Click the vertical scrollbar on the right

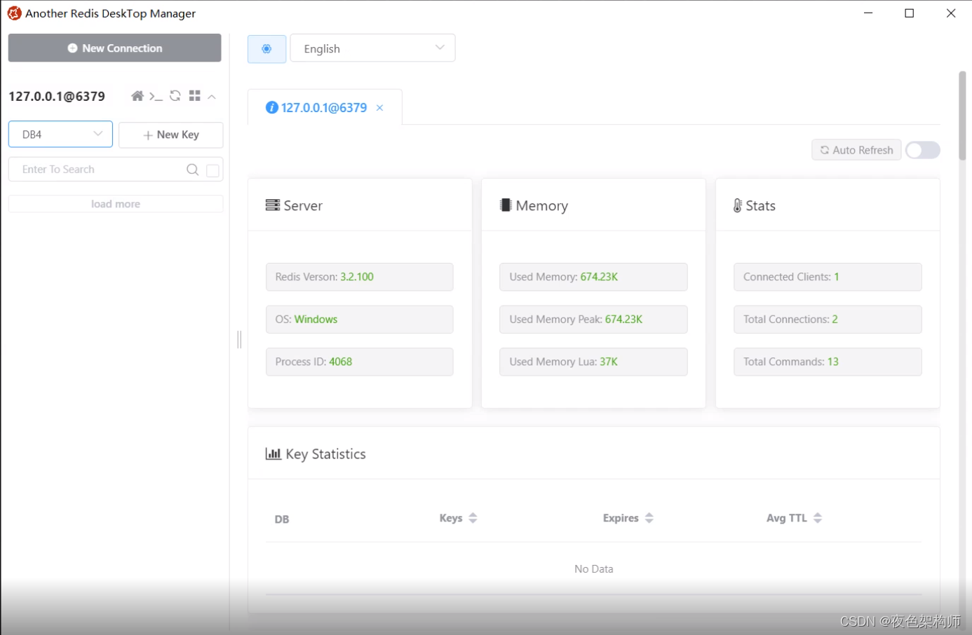(x=963, y=116)
